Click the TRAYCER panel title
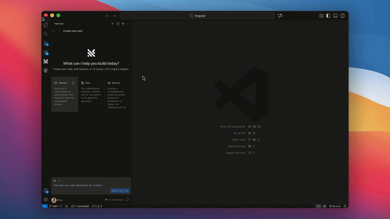Image resolution: width=390 pixels, height=219 pixels. [x=58, y=24]
